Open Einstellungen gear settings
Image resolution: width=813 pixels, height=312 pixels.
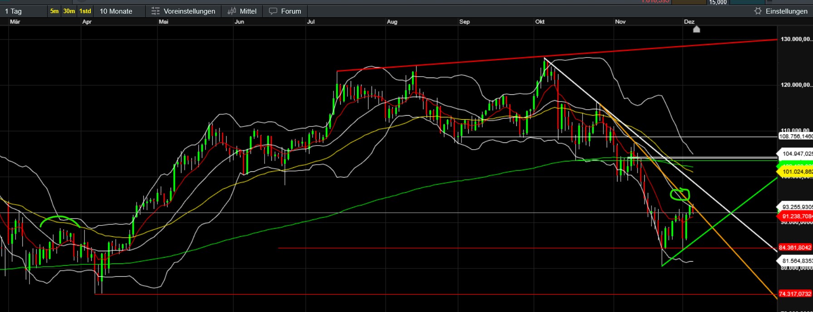[781, 11]
